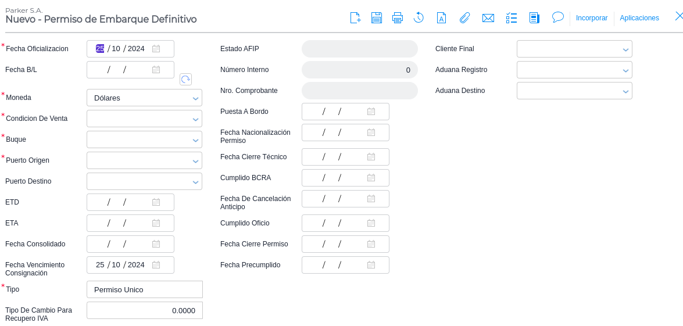Viewport: 683px width, 326px height.
Task: Open the Condicion De Venta dropdown
Action: 195,119
